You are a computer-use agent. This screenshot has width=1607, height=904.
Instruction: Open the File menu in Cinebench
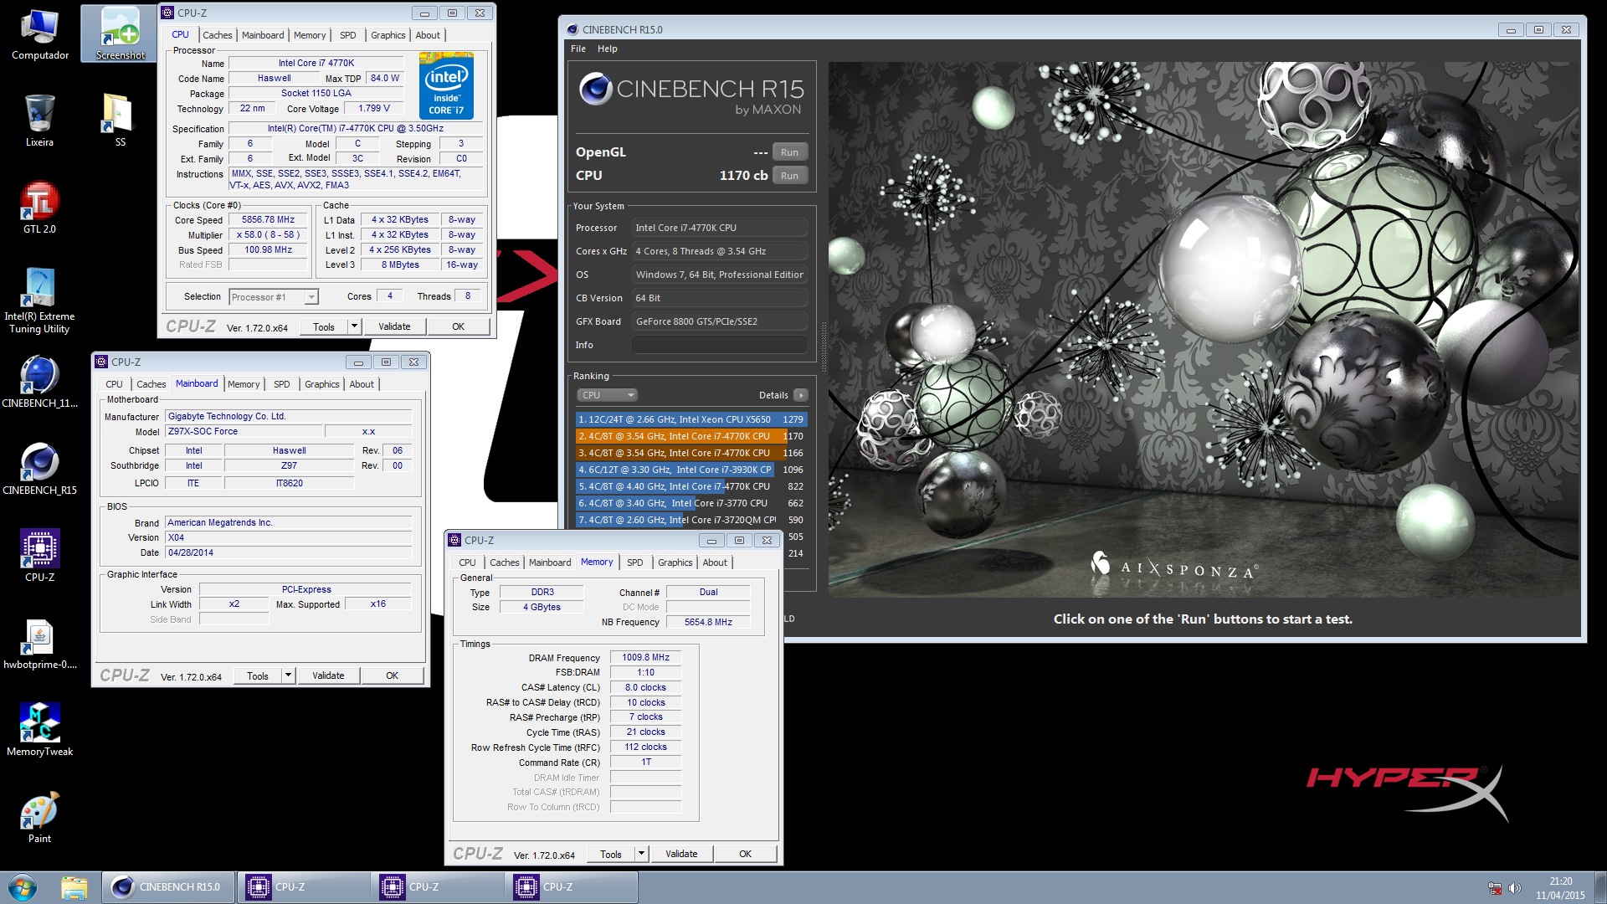pyautogui.click(x=578, y=49)
